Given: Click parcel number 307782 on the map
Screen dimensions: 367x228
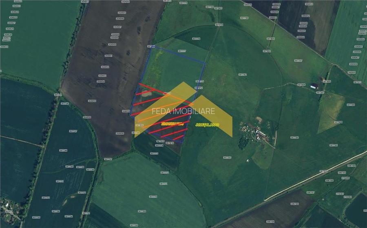Looking at the screenshot, I should coord(243,75).
